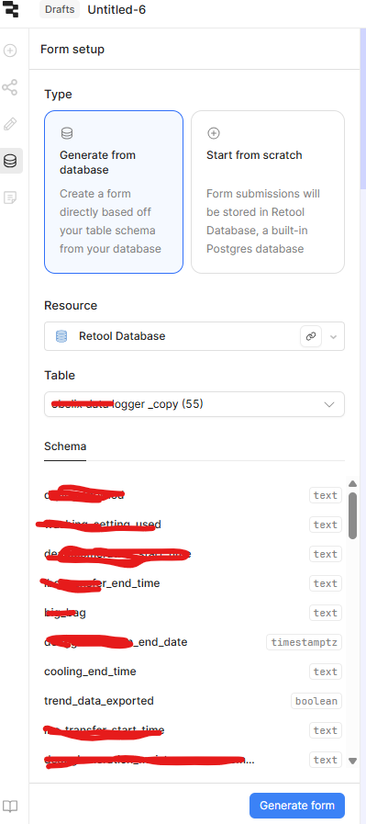Click the schema list scroll down arrow
The height and width of the screenshot is (824, 366).
click(x=353, y=761)
